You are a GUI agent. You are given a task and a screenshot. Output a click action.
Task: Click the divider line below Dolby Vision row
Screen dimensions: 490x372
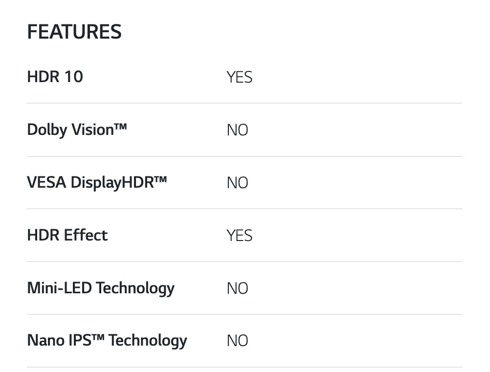coord(245,156)
